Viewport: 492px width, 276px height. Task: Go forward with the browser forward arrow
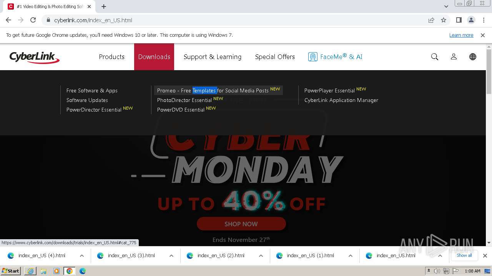[x=21, y=20]
